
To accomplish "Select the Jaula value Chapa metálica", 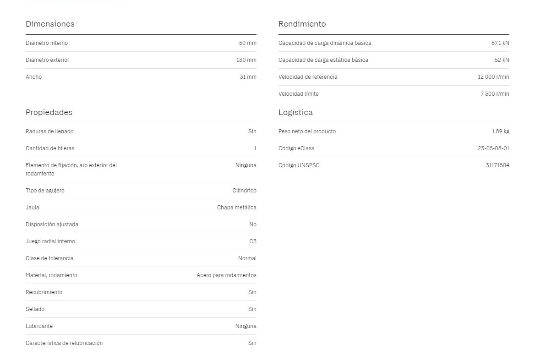I will (237, 208).
